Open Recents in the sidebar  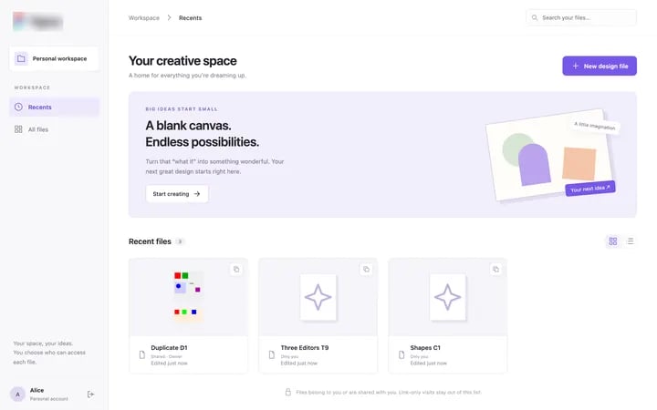(54, 108)
